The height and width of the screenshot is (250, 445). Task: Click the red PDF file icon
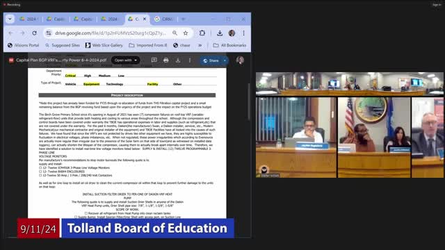(11, 60)
